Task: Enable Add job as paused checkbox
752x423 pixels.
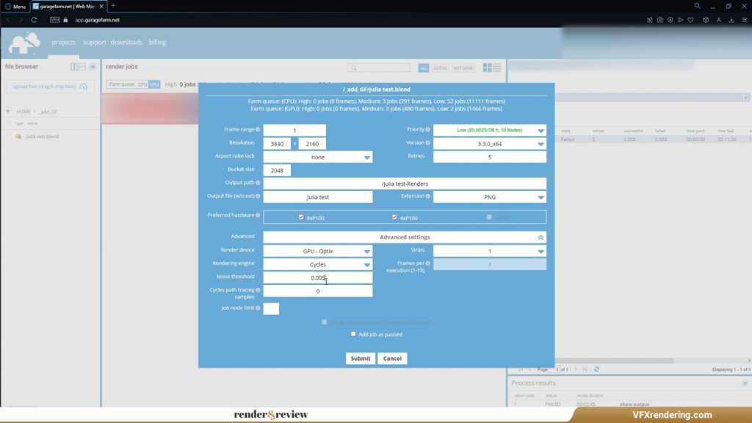Action: 353,334
